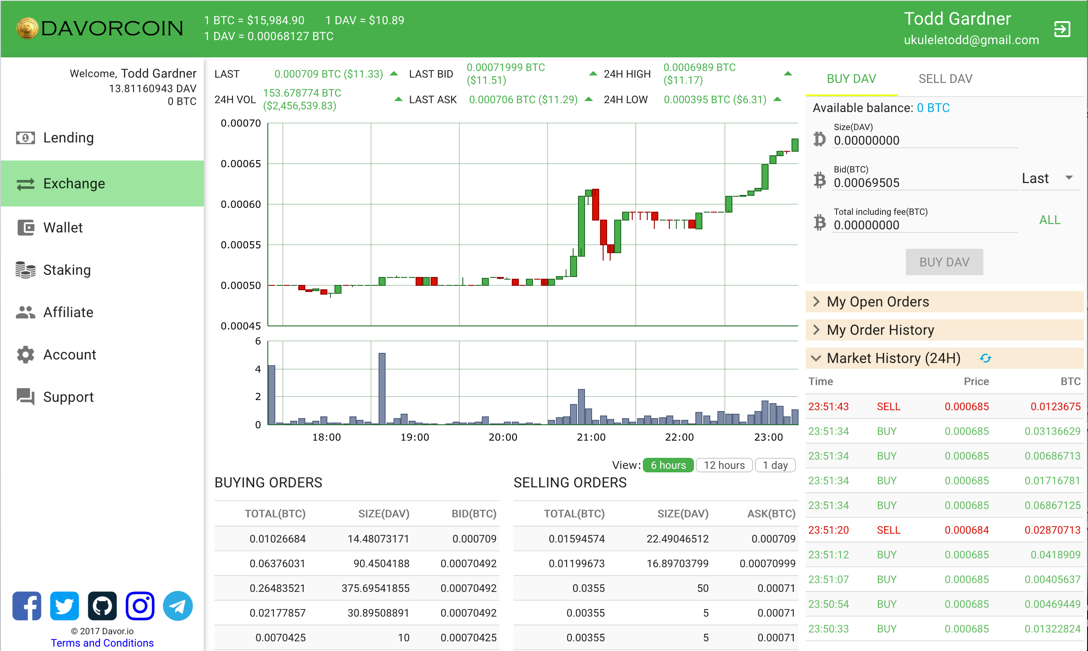
Task: Switch to the BUY DAV tab
Action: click(852, 79)
